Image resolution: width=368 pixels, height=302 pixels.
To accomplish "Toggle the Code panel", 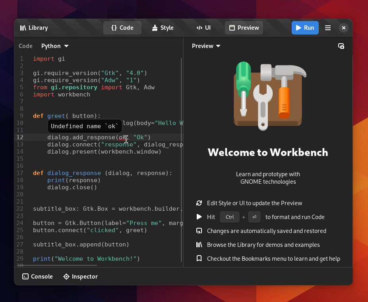I will click(x=122, y=28).
